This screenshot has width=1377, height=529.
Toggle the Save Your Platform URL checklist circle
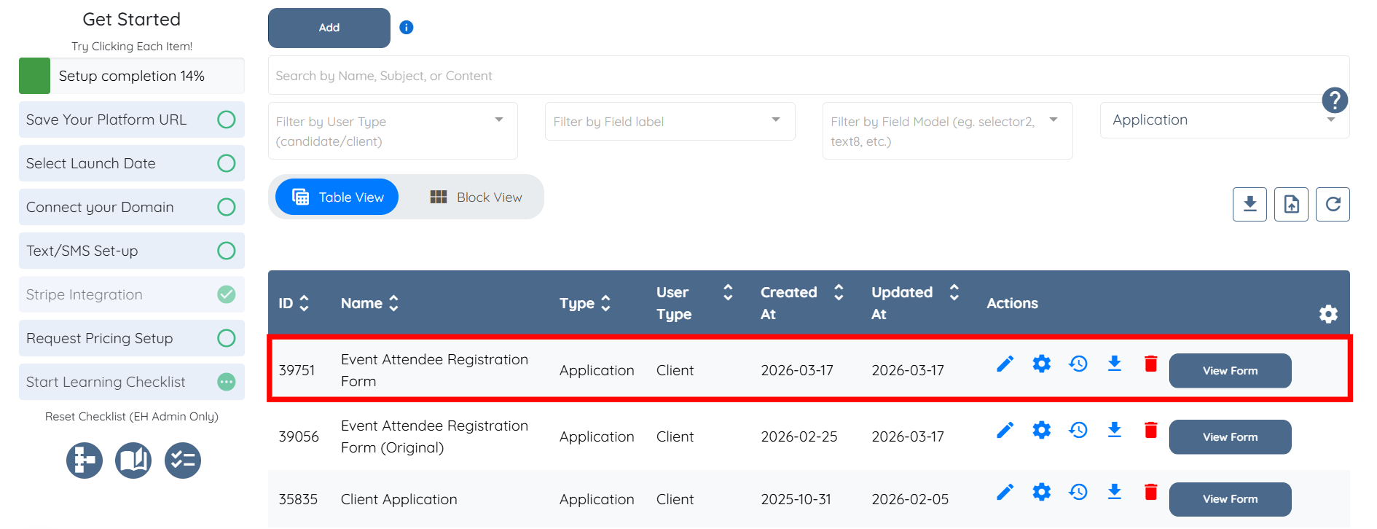pos(227,119)
